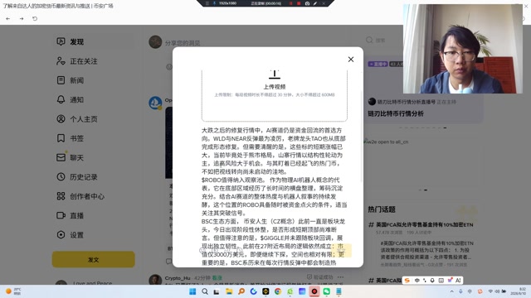Show hidden system tray icons
This screenshot has width=531, height=298.
point(451,291)
